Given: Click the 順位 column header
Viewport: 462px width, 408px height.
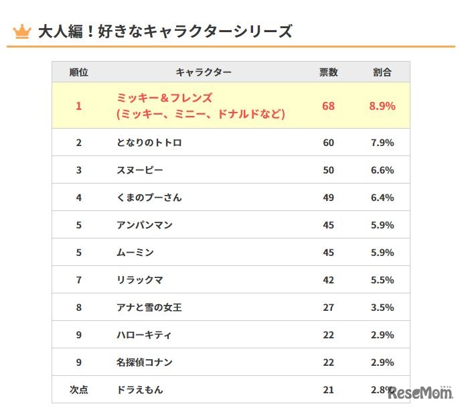Looking at the screenshot, I should coord(78,72).
